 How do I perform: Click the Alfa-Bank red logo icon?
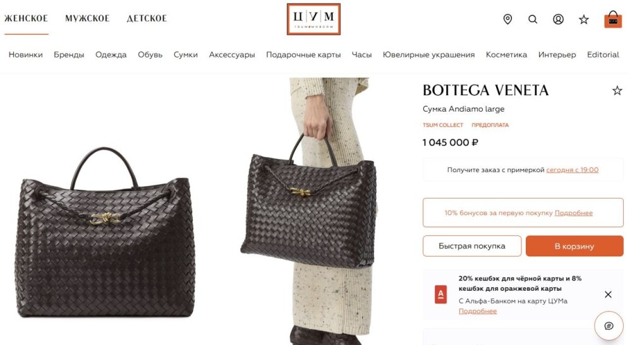(x=441, y=295)
